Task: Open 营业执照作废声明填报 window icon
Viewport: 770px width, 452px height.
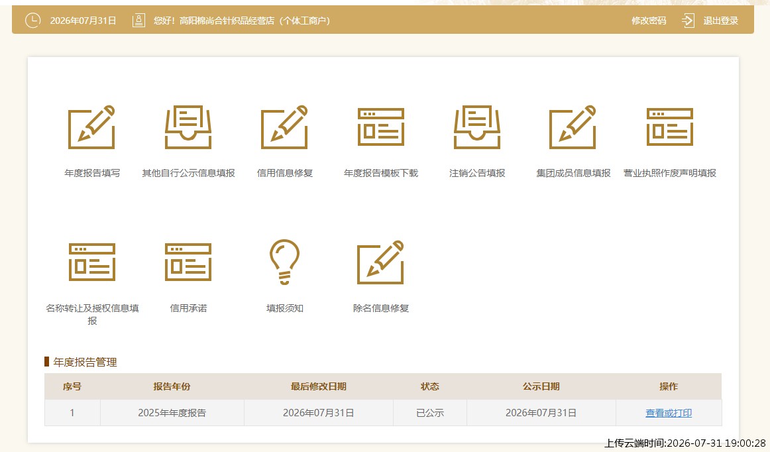Action: [x=670, y=127]
